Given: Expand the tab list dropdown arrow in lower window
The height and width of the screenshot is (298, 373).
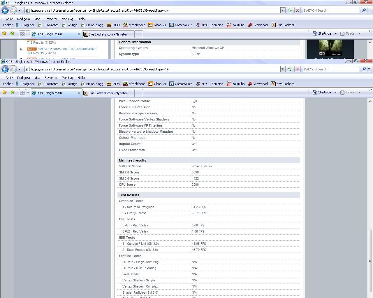Looking at the screenshot, I should click(x=28, y=93).
